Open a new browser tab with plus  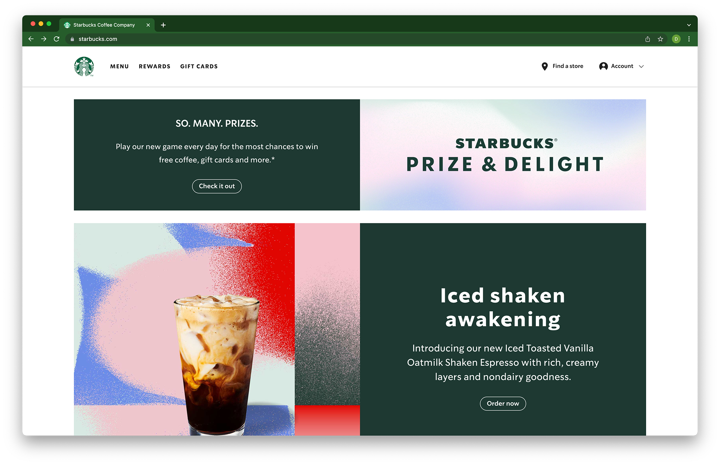click(163, 25)
